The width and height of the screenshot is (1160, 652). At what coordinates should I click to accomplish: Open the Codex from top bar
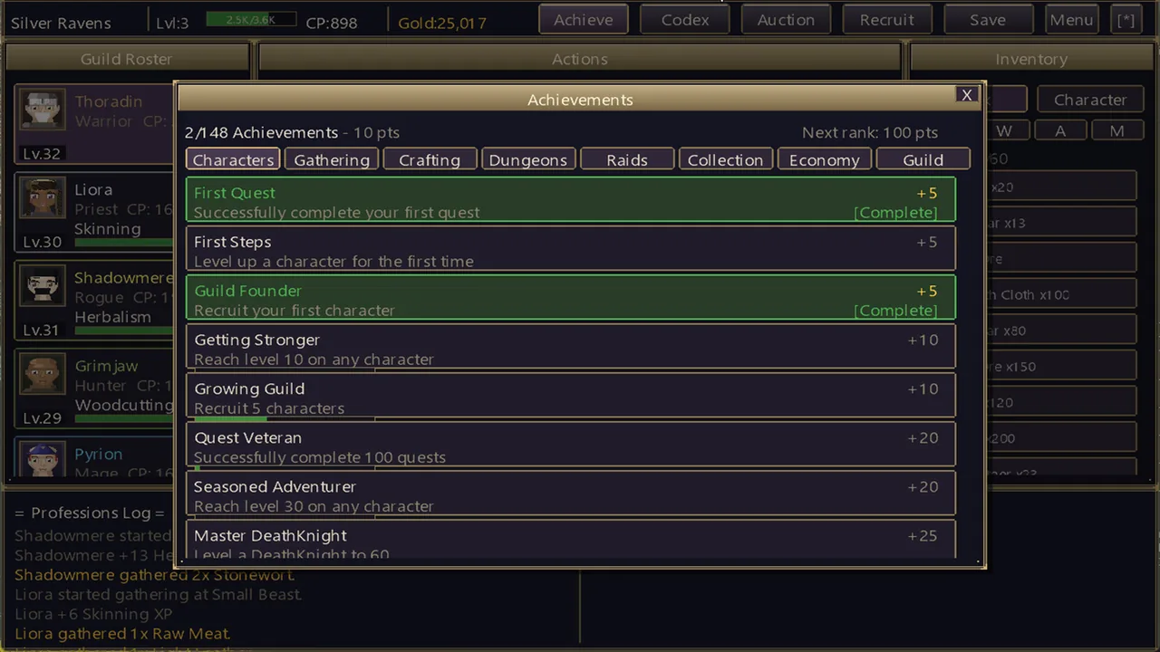(685, 20)
